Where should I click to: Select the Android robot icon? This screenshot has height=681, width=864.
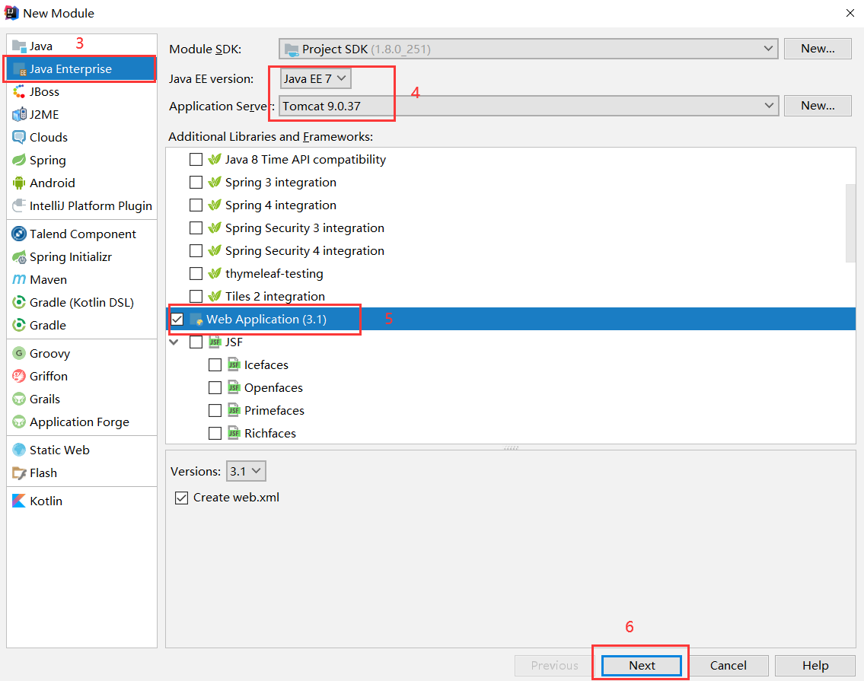19,183
